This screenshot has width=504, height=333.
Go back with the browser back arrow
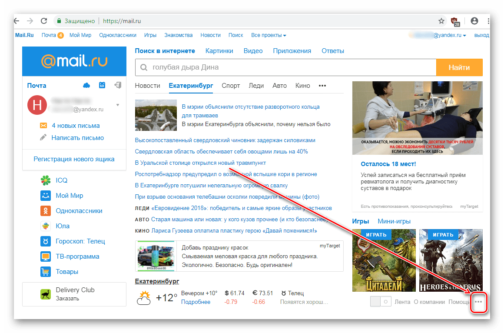tap(17, 21)
